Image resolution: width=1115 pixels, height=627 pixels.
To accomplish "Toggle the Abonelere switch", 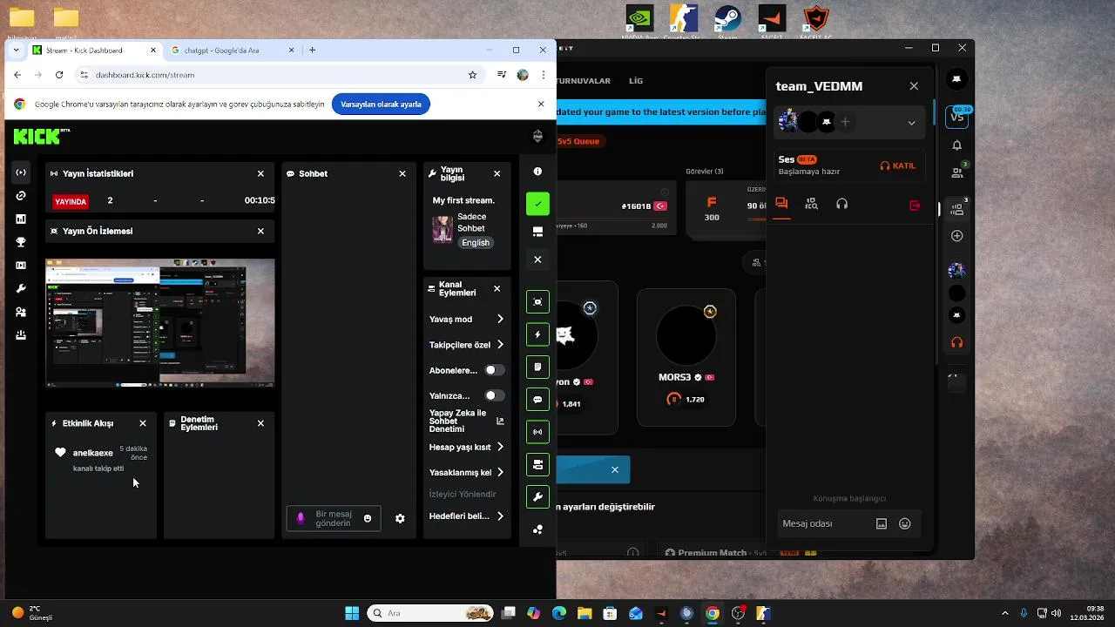I will tap(494, 370).
